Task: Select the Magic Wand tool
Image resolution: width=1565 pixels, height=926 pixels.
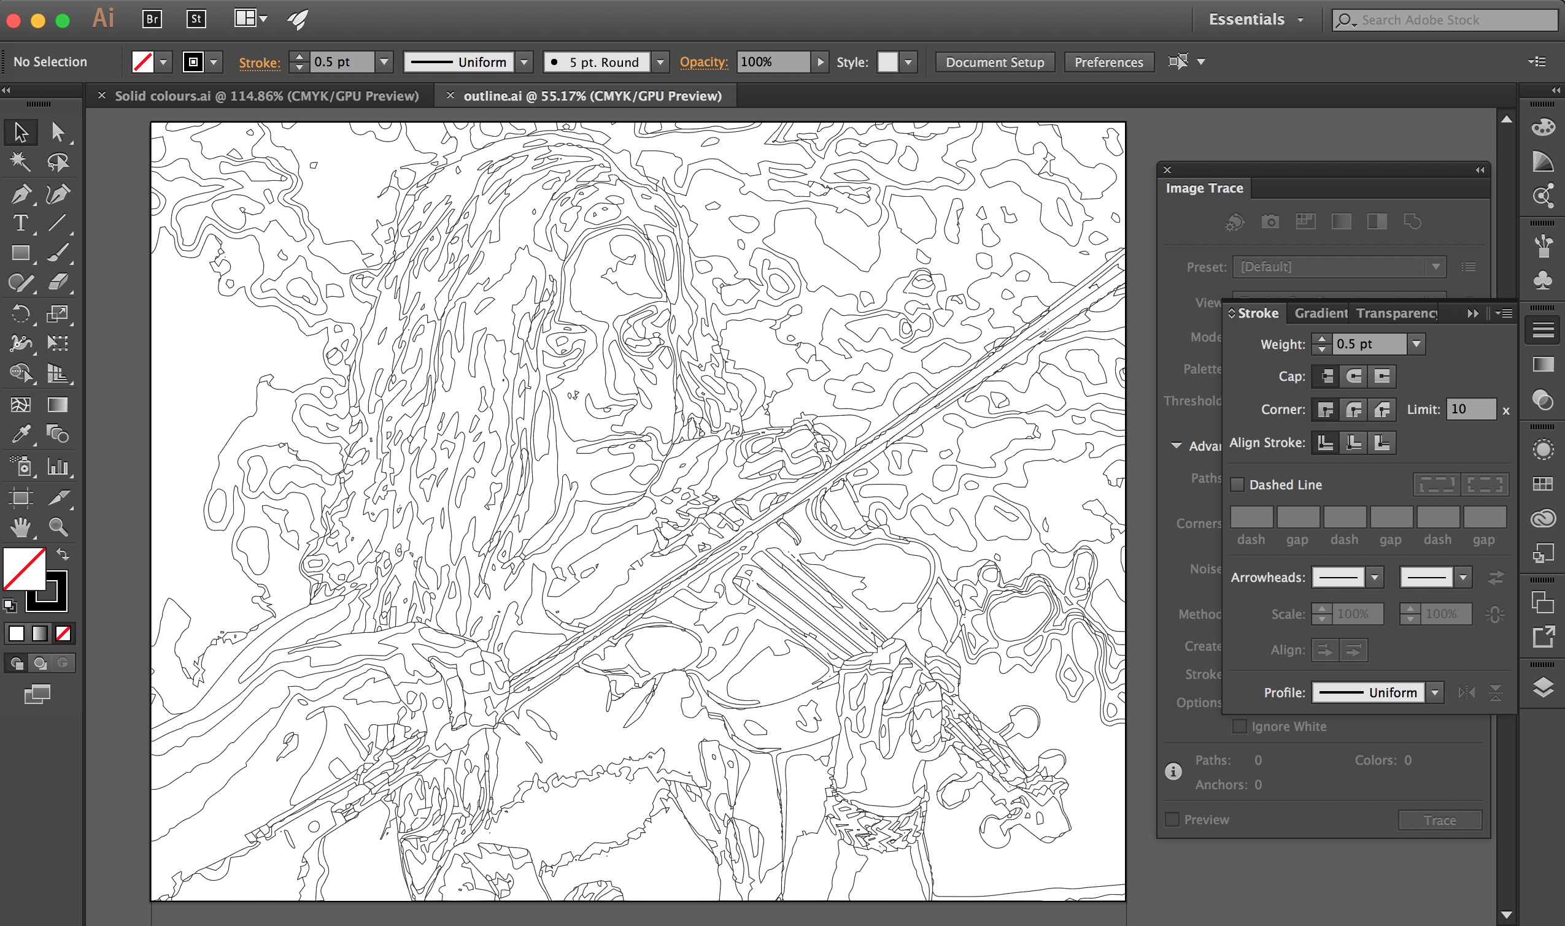Action: pyautogui.click(x=21, y=163)
